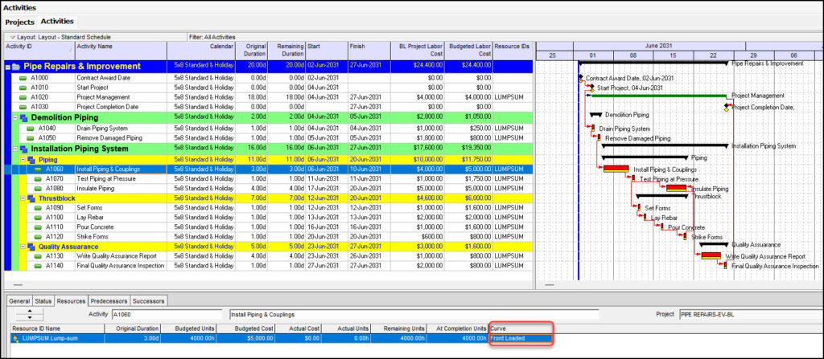Collapse the Installation Piping System group

pos(15,149)
